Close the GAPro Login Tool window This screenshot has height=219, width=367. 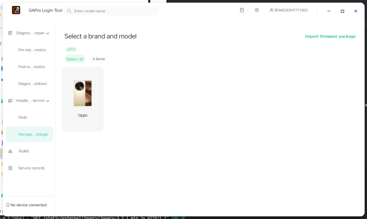356,11
